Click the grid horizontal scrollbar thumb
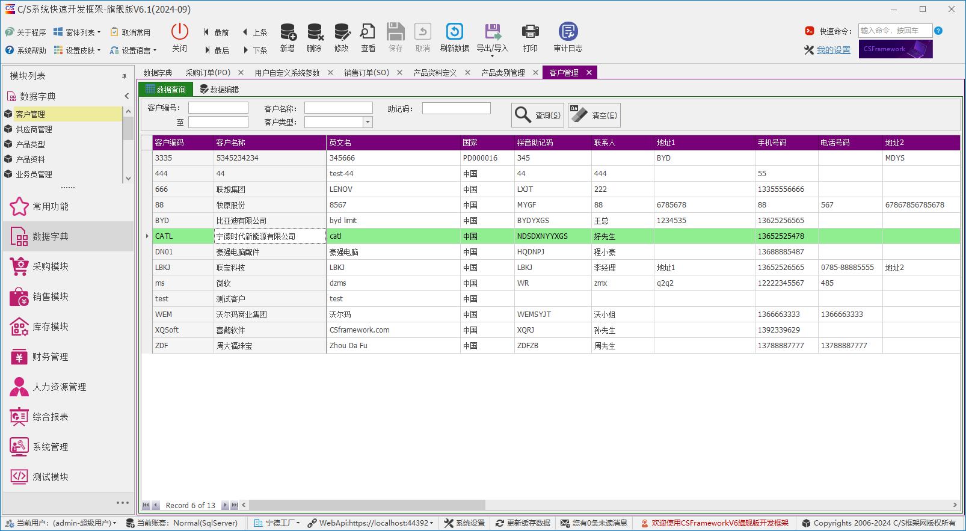 pyautogui.click(x=368, y=505)
